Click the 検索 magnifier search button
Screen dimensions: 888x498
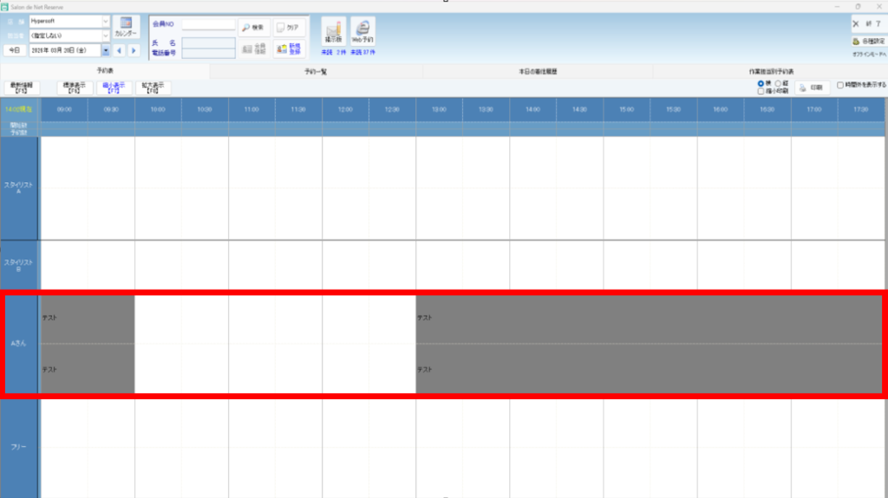[x=253, y=27]
